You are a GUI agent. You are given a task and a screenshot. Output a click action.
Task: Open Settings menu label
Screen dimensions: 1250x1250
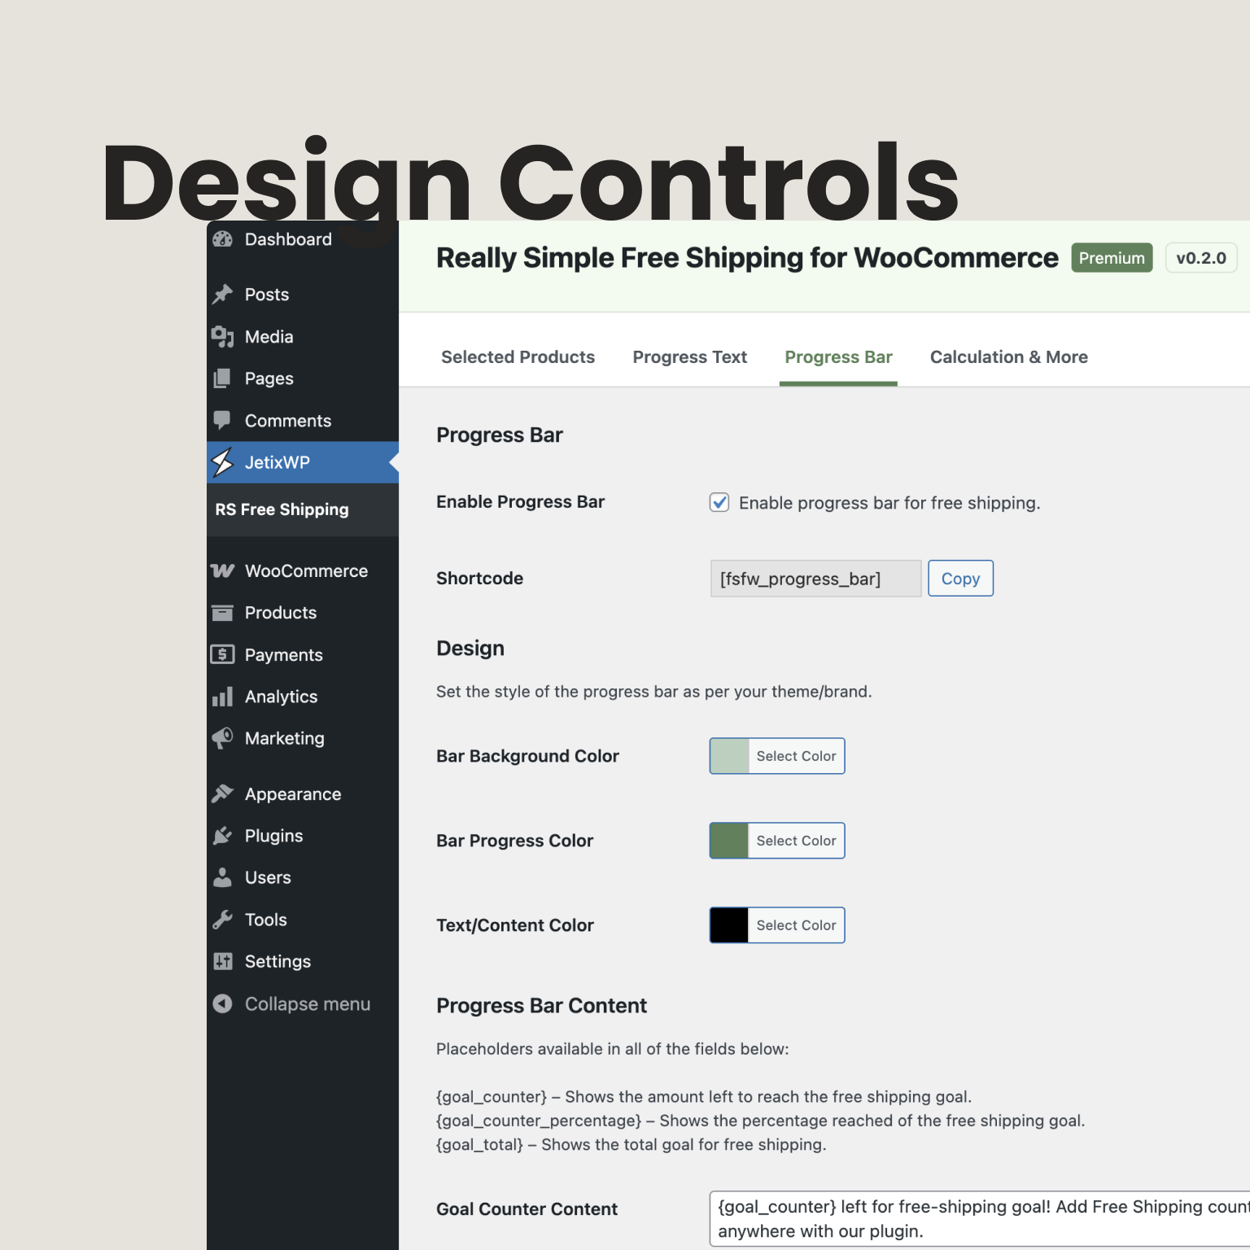coord(278,962)
